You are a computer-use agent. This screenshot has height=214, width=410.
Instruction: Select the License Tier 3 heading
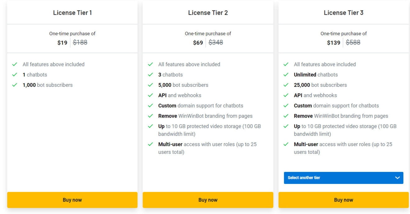[x=344, y=13]
